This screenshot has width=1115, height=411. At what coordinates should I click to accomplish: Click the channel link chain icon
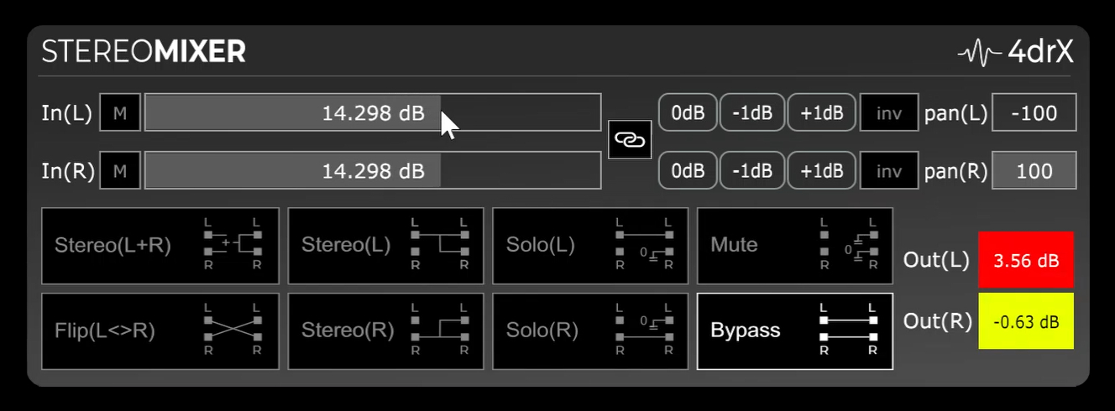(x=629, y=140)
